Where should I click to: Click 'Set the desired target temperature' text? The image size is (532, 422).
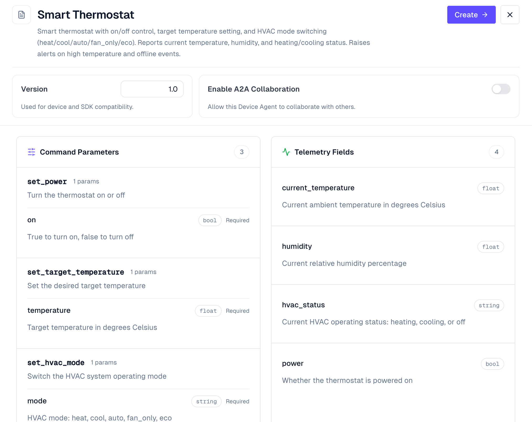(x=87, y=286)
